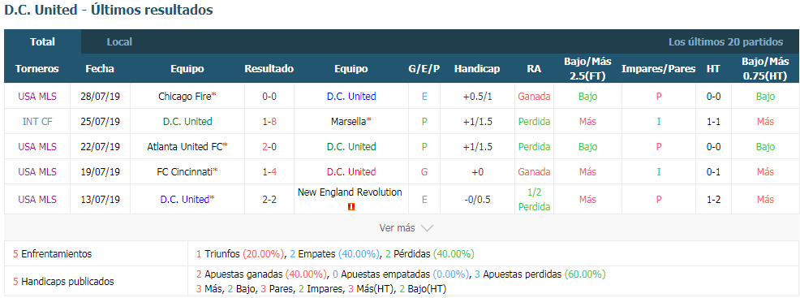
Task: Switch to the Local tab
Action: tap(119, 42)
